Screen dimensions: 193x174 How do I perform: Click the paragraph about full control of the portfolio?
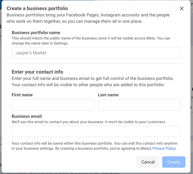tap(93, 81)
